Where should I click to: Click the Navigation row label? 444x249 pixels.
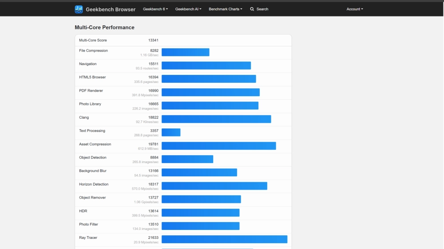(x=88, y=64)
